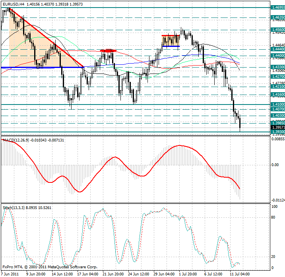Select the thick red resistance bar near 21 Jun

pos(108,51)
